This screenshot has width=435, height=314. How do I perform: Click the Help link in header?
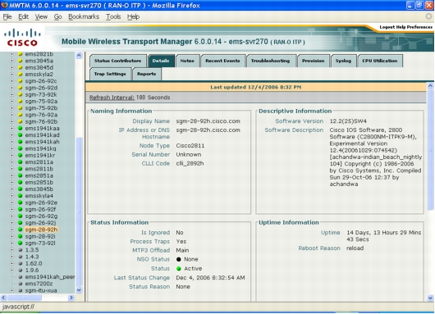(x=401, y=27)
